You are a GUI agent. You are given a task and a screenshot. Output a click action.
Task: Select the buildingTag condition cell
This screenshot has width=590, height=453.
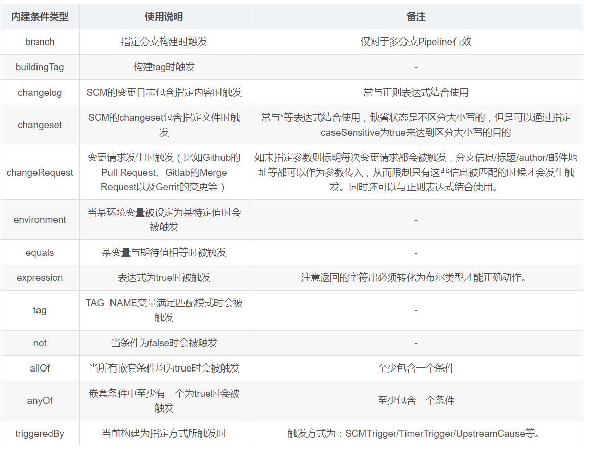(x=40, y=67)
